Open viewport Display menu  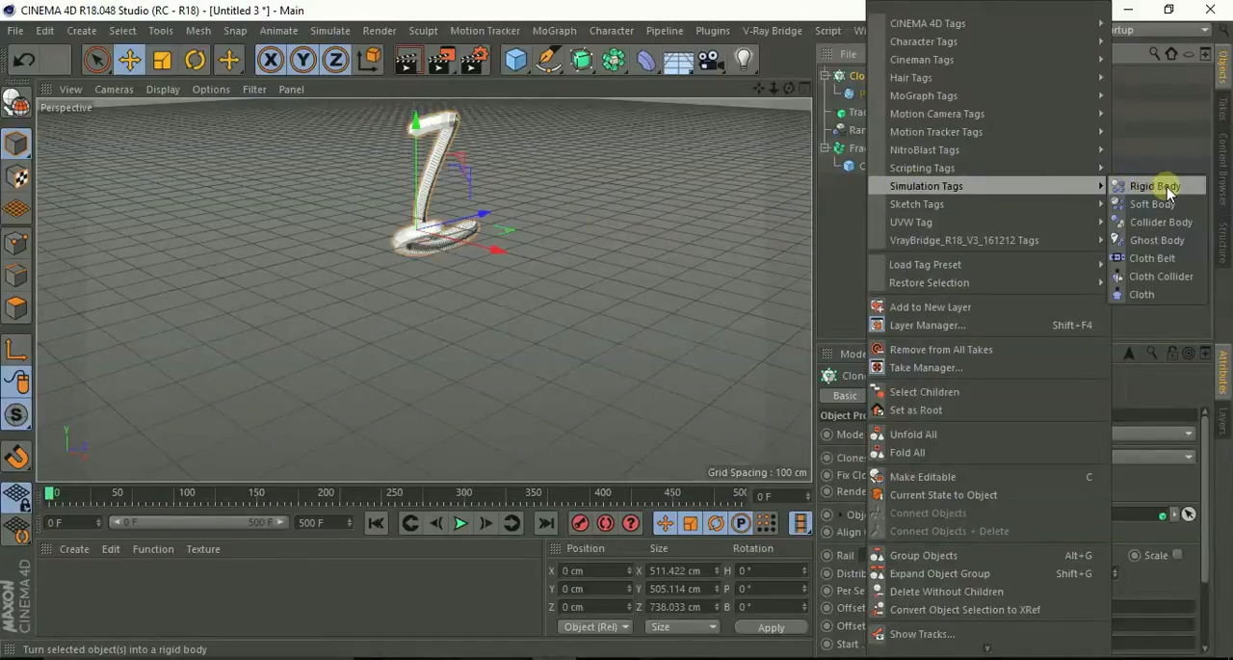tap(163, 90)
